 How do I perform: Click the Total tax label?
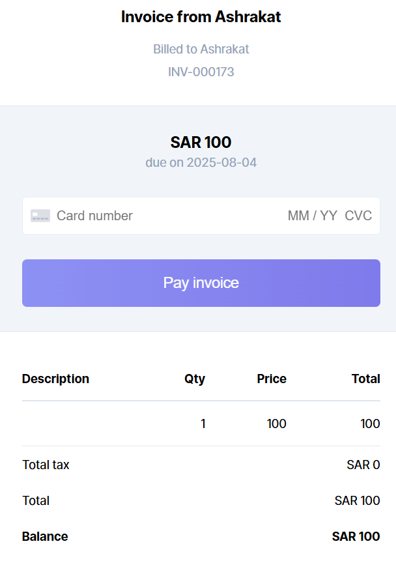point(46,465)
